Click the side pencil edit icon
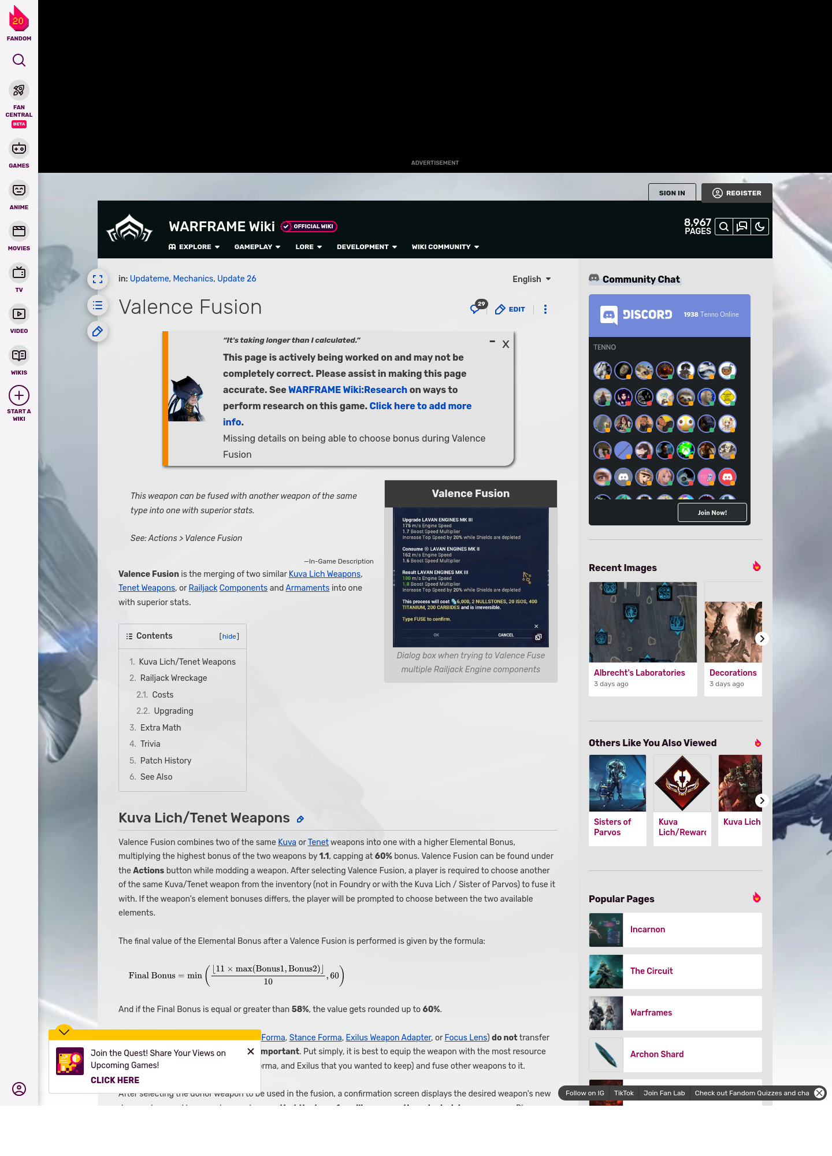 (98, 331)
